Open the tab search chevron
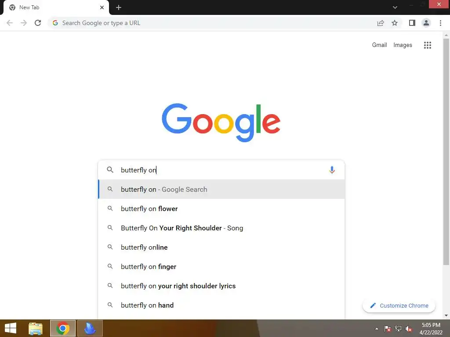Screen dimensions: 450x337 (x=395, y=7)
